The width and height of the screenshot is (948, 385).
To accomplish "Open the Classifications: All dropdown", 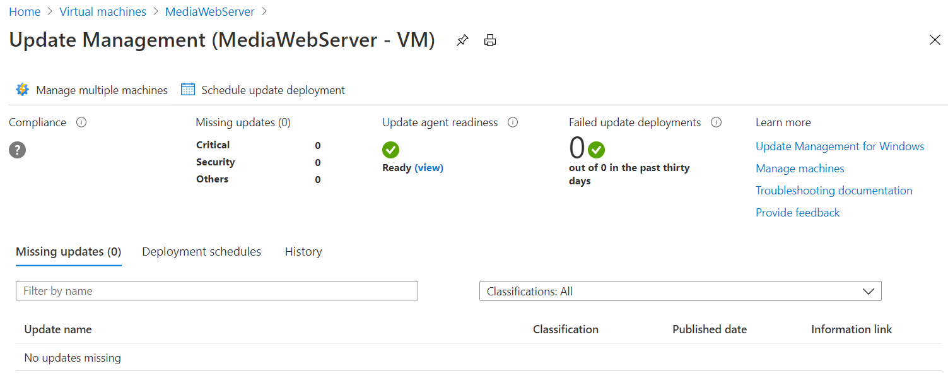I will [681, 291].
